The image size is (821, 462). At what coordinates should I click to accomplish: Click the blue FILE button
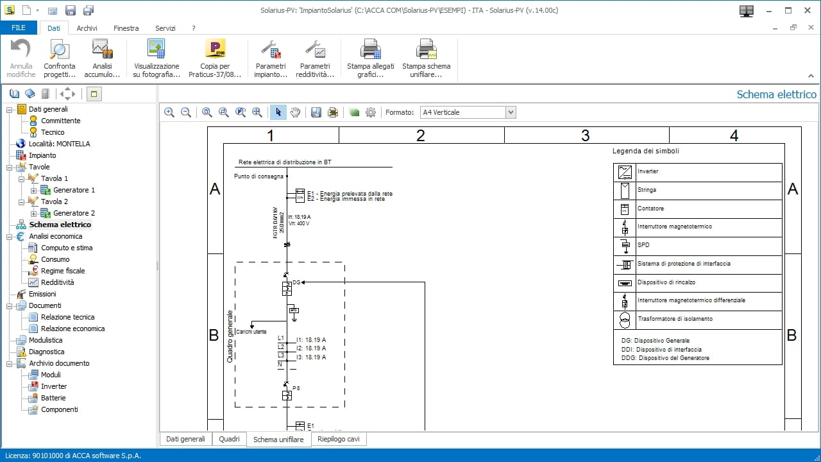(19, 28)
